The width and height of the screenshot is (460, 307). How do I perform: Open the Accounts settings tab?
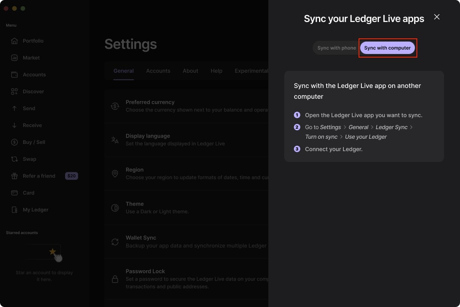click(x=158, y=71)
